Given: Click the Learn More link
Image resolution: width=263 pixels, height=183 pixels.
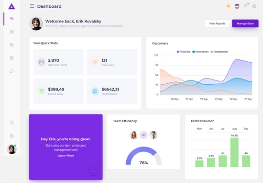Looking at the screenshot, I should pos(66,156).
